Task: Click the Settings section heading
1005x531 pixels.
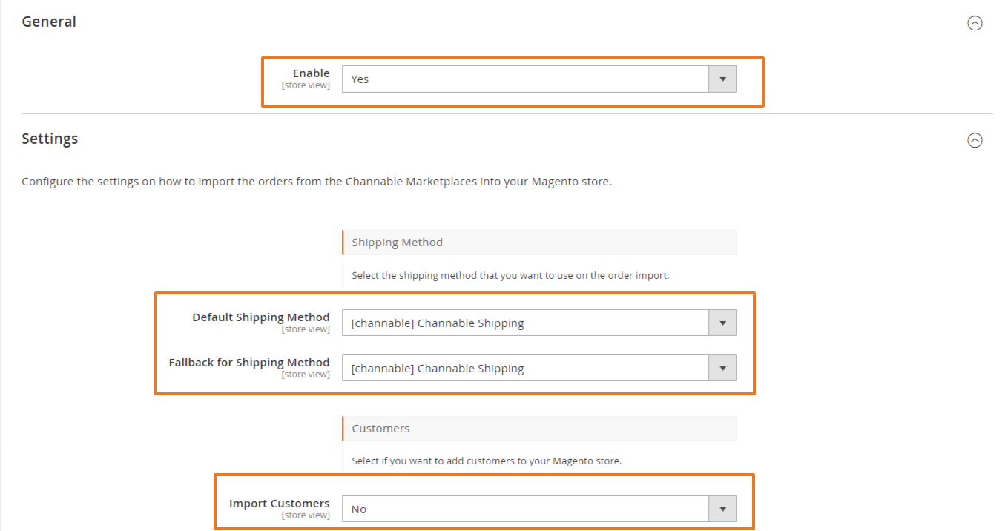Action: pyautogui.click(x=50, y=139)
